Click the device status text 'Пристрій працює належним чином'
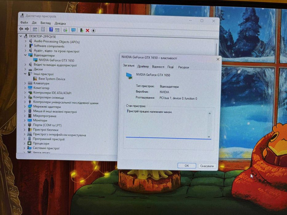 (x=149, y=111)
